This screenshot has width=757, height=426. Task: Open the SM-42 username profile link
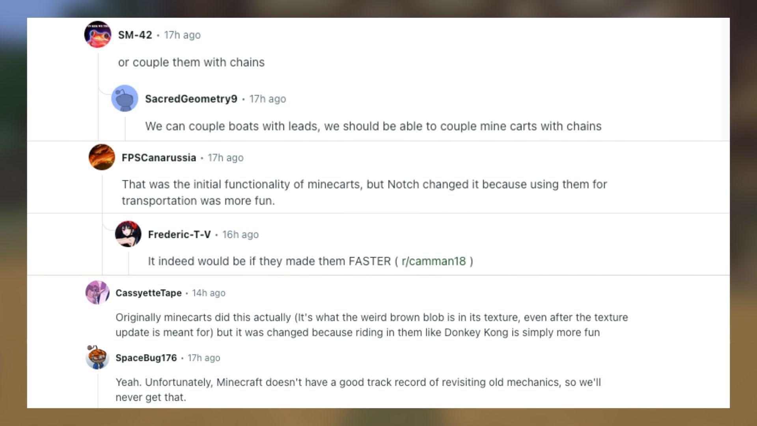pyautogui.click(x=135, y=35)
